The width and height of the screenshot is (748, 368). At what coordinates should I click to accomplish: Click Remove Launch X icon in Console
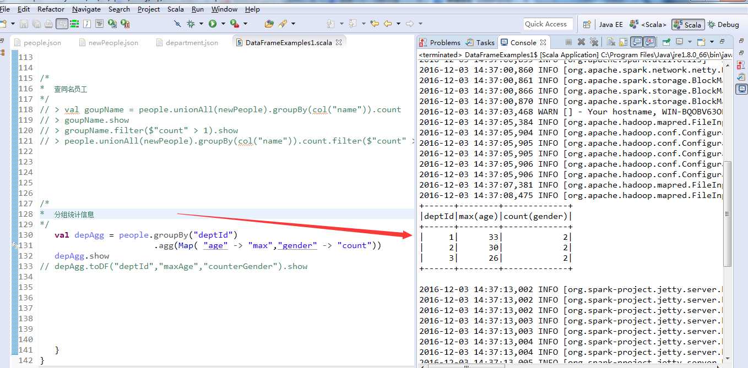pos(581,42)
